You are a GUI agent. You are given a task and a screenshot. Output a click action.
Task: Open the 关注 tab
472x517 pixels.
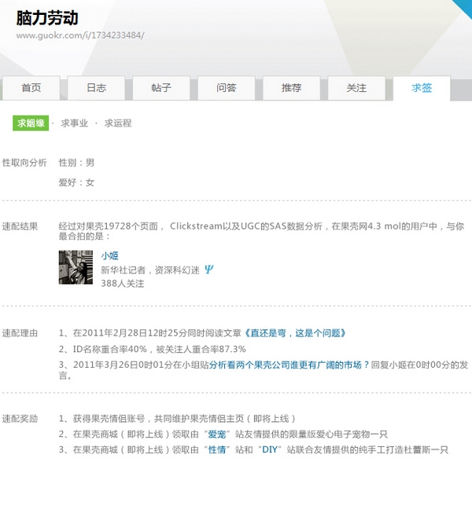point(356,88)
